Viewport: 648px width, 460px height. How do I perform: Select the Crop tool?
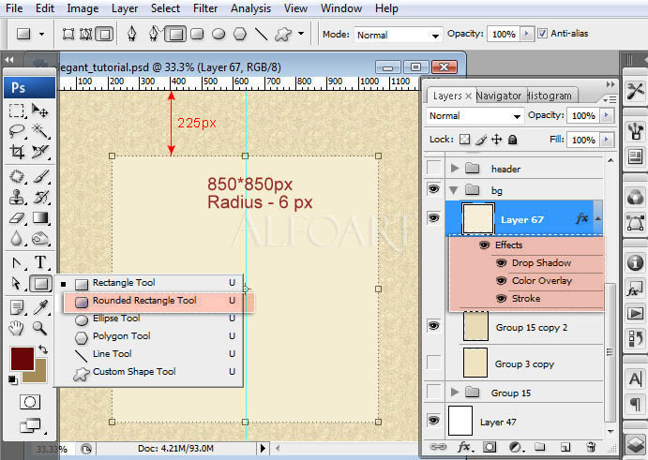pyautogui.click(x=17, y=152)
